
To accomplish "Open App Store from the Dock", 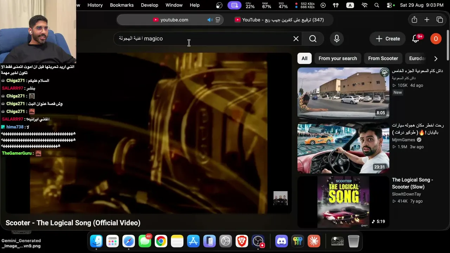I will [193, 241].
